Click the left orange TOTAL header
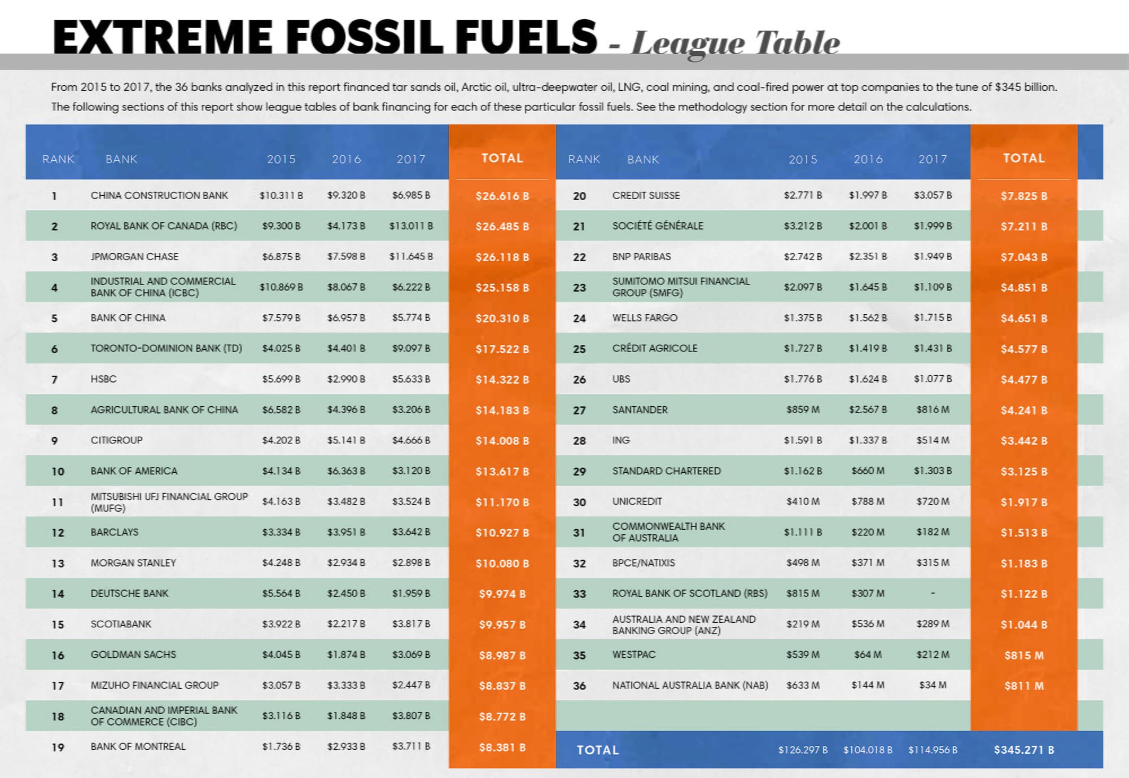Screen dimensions: 1129x778 click(502, 158)
